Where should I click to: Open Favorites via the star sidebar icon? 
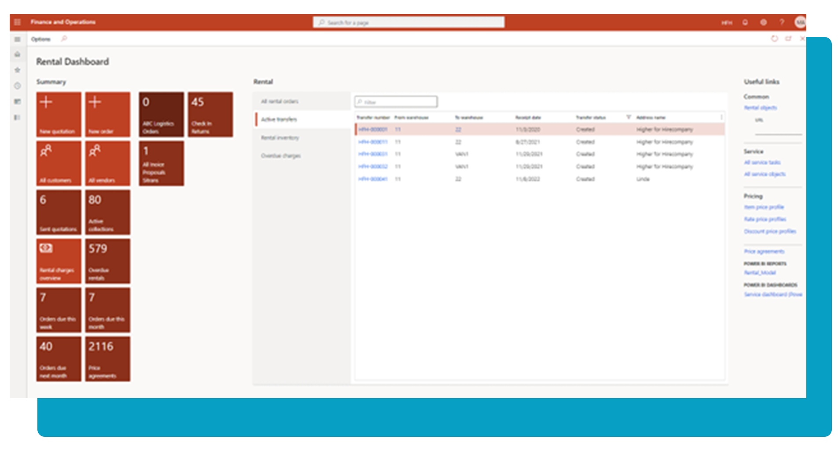tap(17, 70)
